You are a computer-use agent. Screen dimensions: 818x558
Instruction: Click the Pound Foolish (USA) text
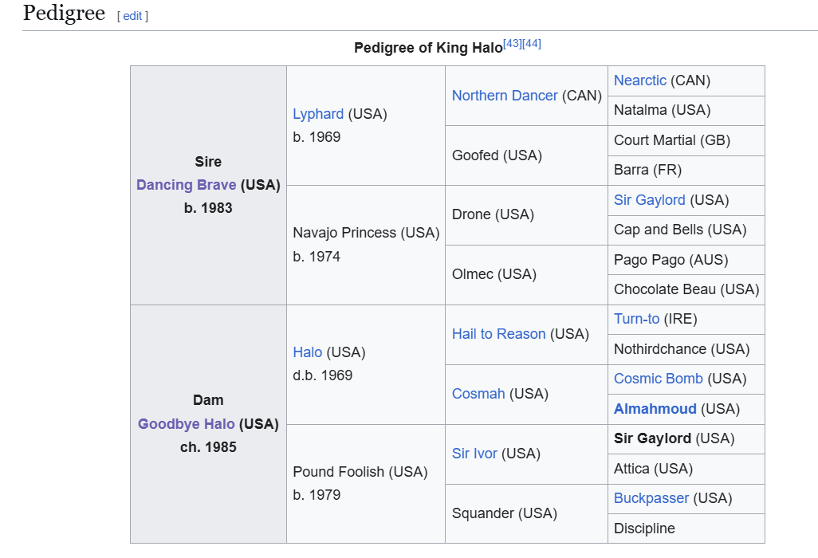(x=360, y=471)
